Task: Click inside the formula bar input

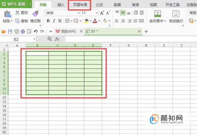Action: tap(131, 39)
